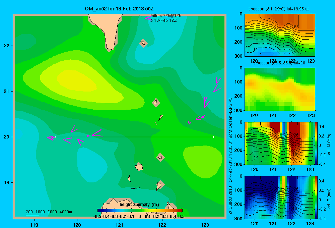Image resolution: width=335 pixels, height=228 pixels.
Task: Click the vertical "BoM OceanMAPS v3" text
Action: (230, 118)
